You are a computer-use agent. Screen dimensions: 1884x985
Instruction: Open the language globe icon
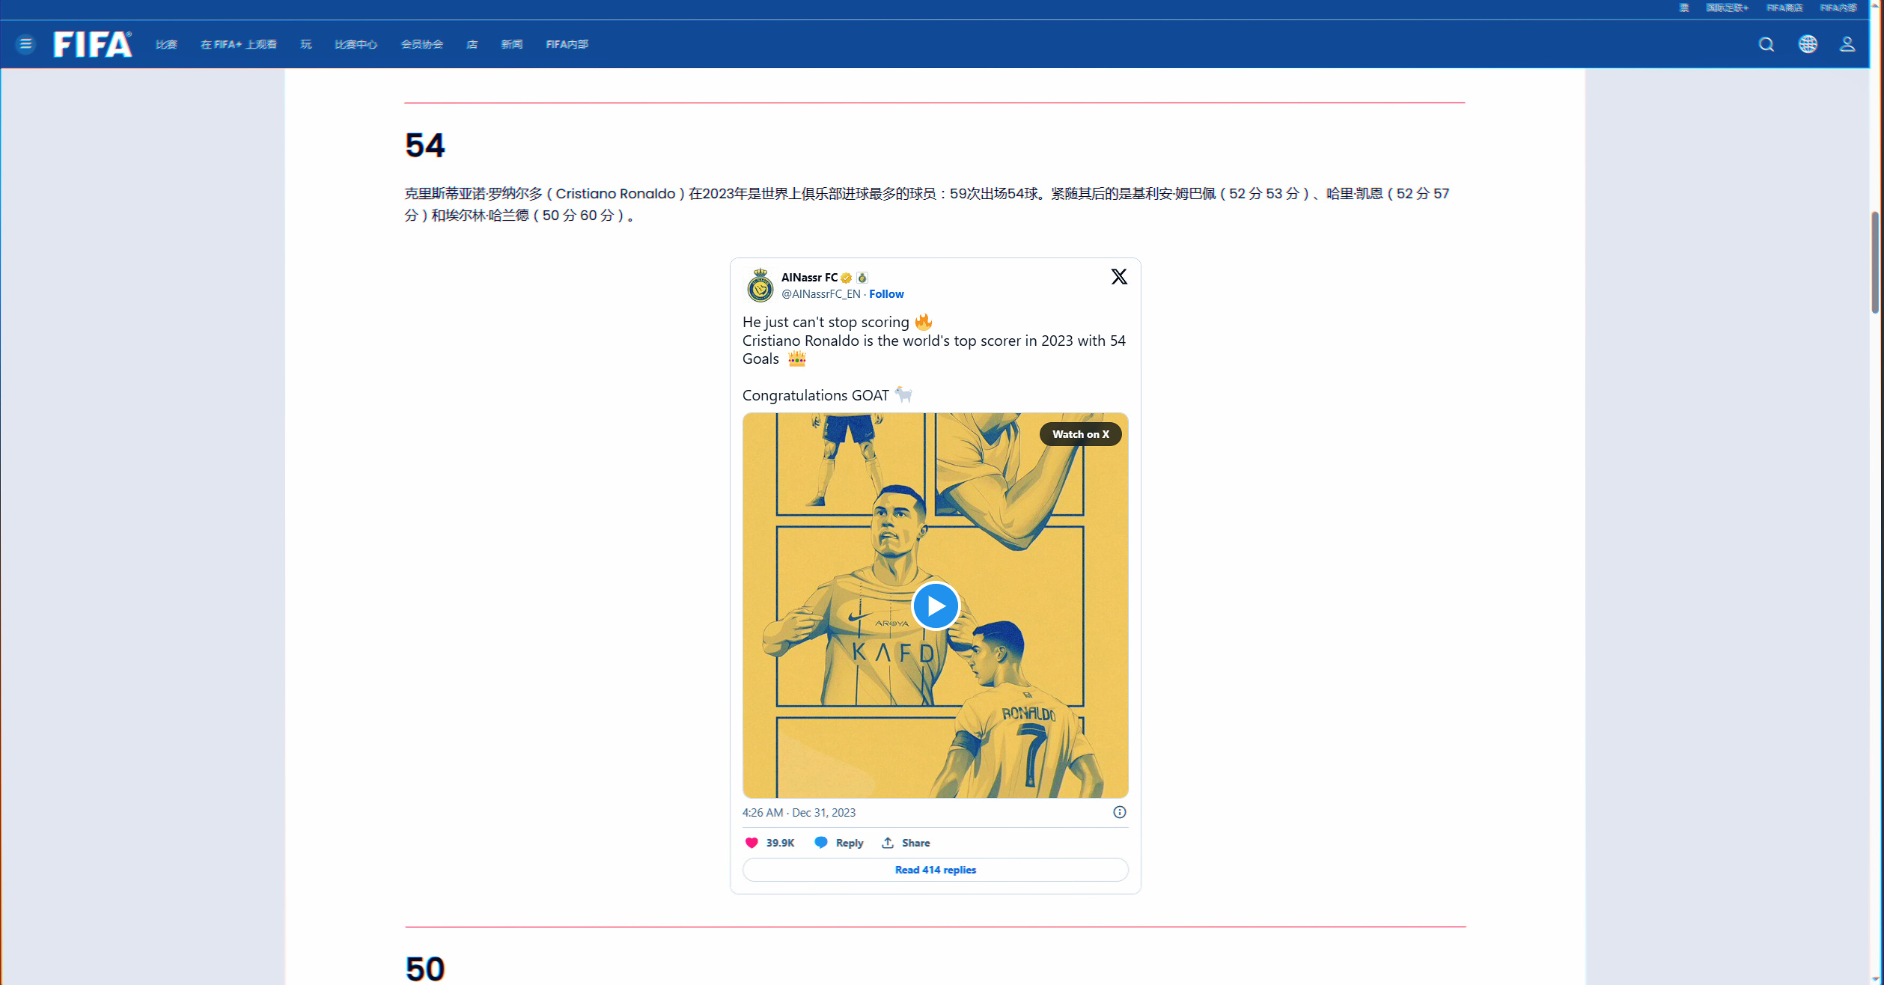pos(1808,44)
